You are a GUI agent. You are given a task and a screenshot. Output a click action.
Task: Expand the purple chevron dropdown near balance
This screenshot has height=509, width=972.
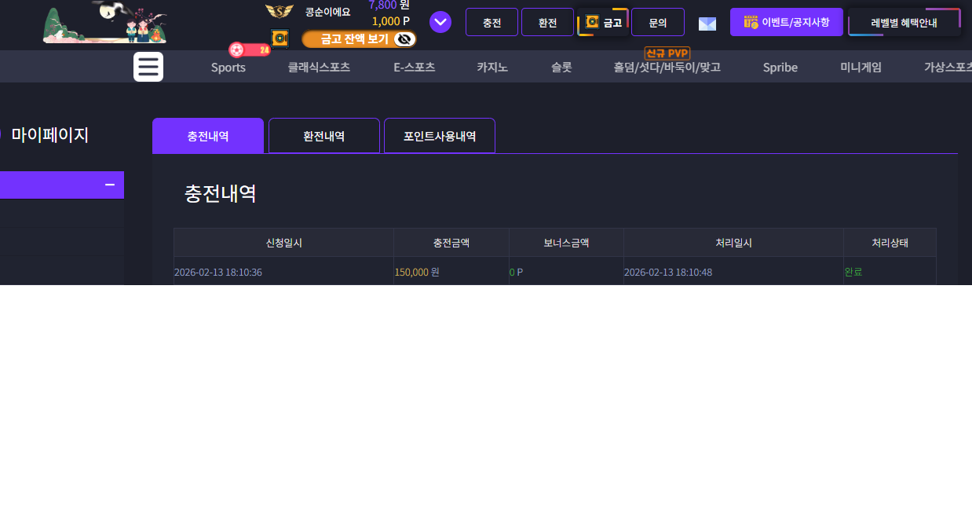(x=440, y=22)
